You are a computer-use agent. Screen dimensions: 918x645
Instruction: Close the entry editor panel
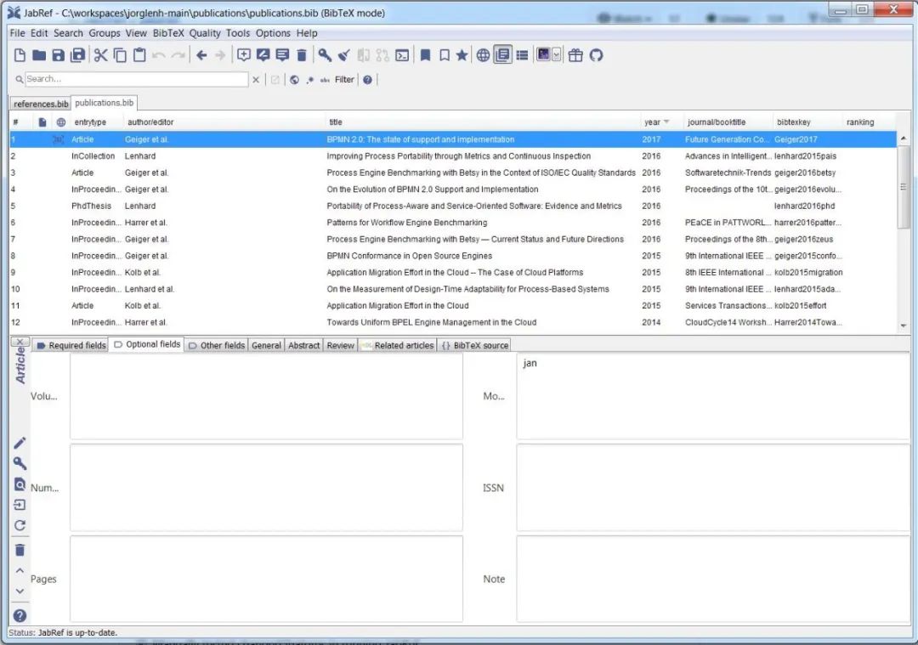pyautogui.click(x=20, y=342)
